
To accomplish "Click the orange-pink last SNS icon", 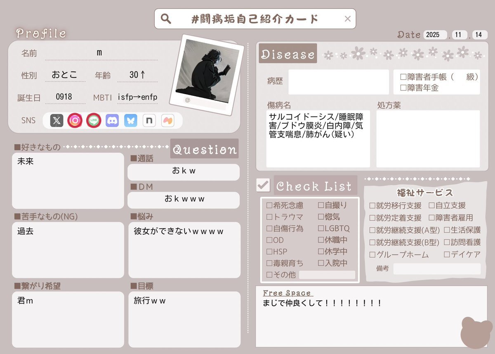I will pyautogui.click(x=167, y=121).
